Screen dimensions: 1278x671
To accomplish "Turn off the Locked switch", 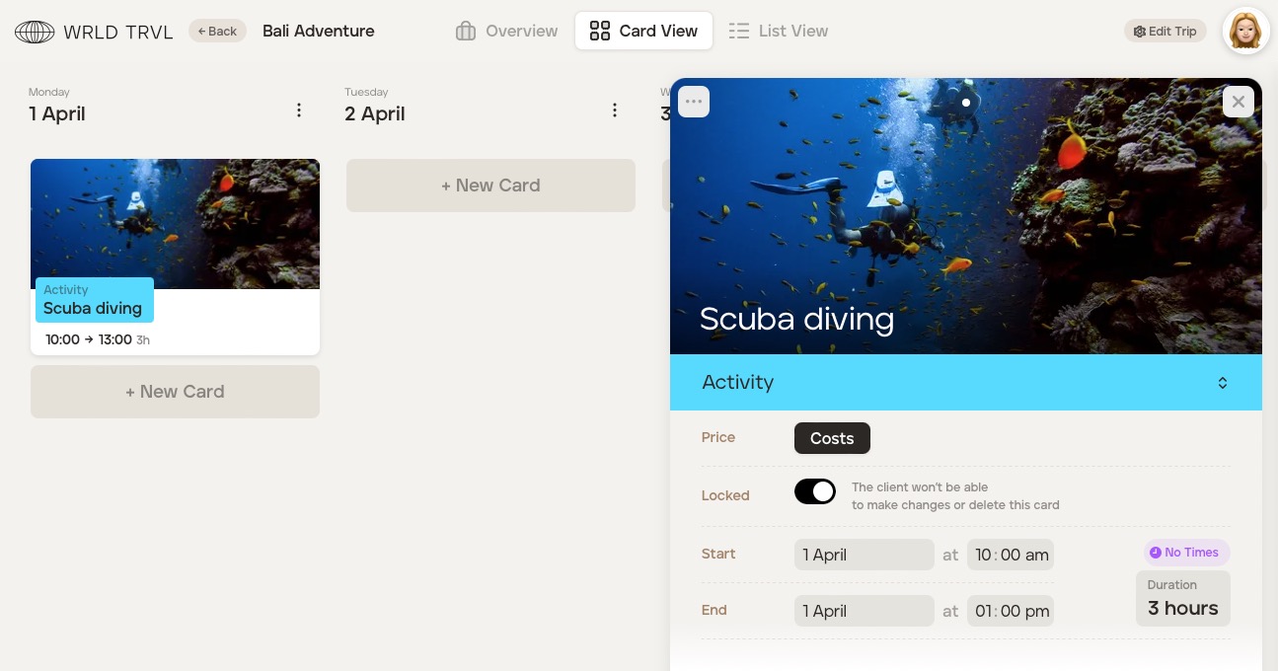I will (x=815, y=491).
